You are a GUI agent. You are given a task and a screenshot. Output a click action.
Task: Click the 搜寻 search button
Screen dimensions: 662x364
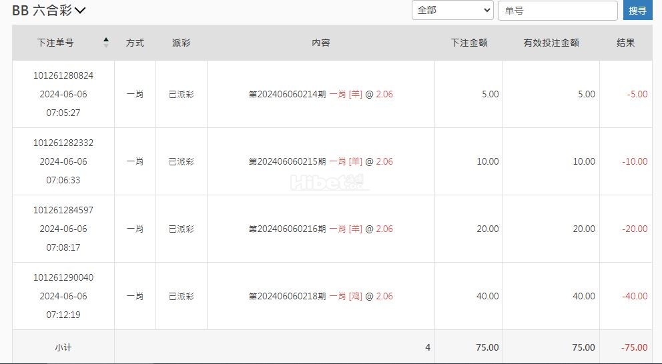tap(637, 10)
